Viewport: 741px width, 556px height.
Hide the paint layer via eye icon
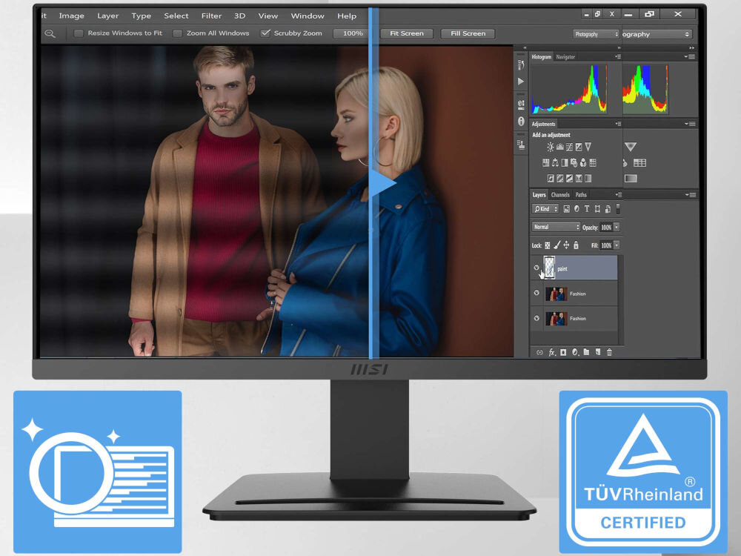[x=536, y=268]
